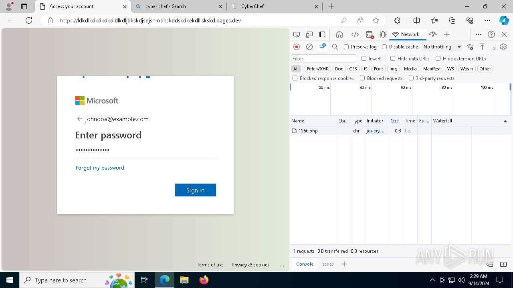
Task: Filter requests by JS type
Action: (365, 69)
